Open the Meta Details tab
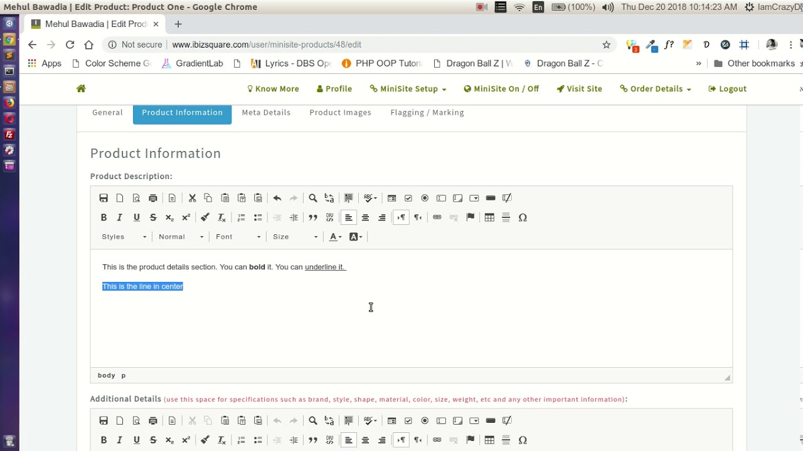Screen dimensions: 803x451 [266, 113]
